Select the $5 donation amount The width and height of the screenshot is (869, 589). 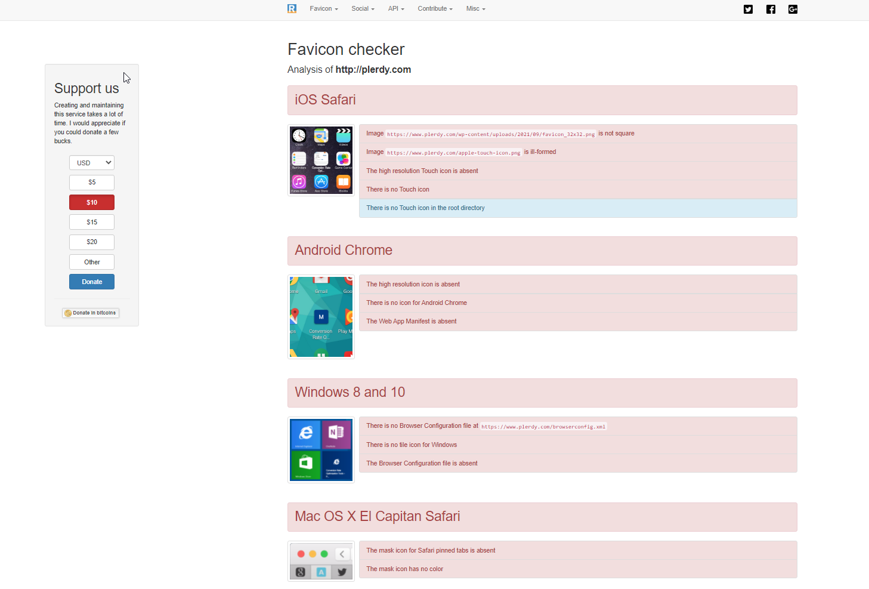[x=91, y=182]
